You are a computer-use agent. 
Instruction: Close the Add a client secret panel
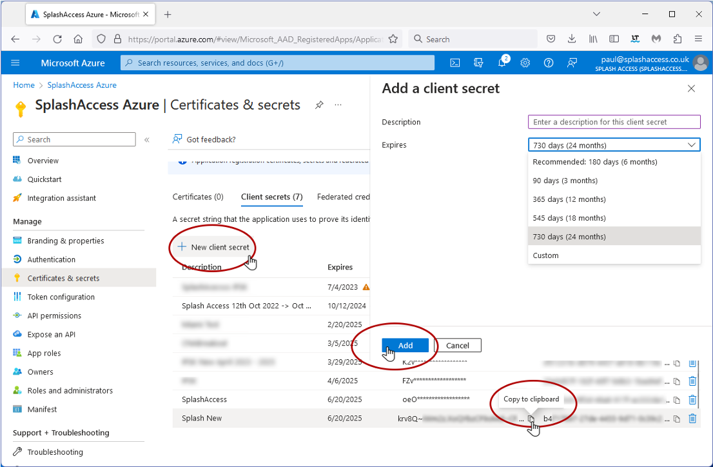(x=691, y=88)
